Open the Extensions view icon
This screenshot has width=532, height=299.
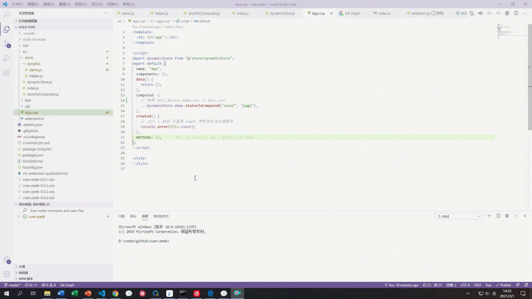pyautogui.click(x=7, y=73)
